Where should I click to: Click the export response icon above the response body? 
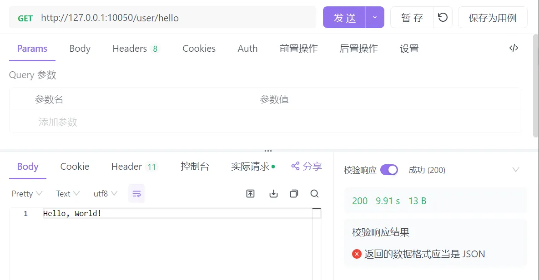click(250, 193)
